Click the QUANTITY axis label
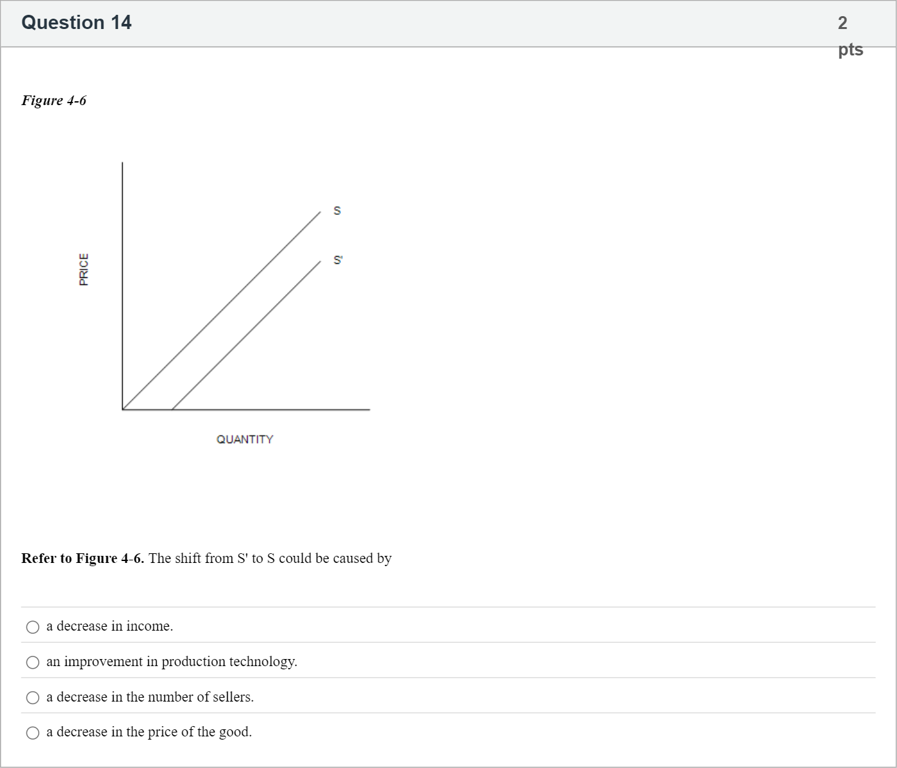Image resolution: width=897 pixels, height=768 pixels. pyautogui.click(x=245, y=439)
